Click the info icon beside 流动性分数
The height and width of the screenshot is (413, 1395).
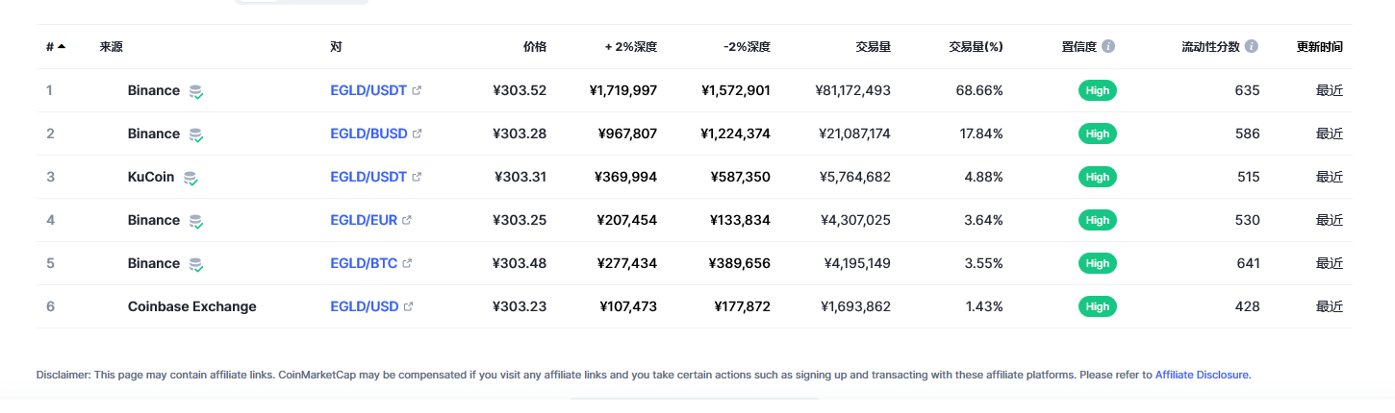pyautogui.click(x=1252, y=46)
